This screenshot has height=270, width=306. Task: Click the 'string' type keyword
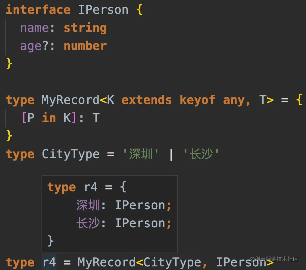85,28
